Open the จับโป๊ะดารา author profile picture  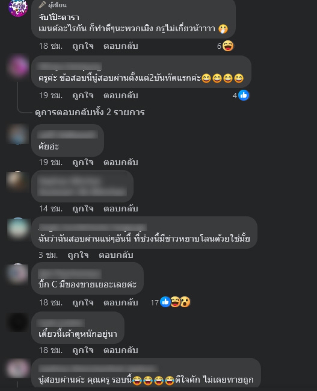click(18, 8)
